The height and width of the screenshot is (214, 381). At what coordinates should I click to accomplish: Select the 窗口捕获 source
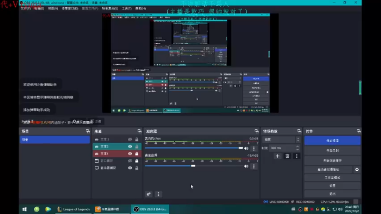pos(117,161)
